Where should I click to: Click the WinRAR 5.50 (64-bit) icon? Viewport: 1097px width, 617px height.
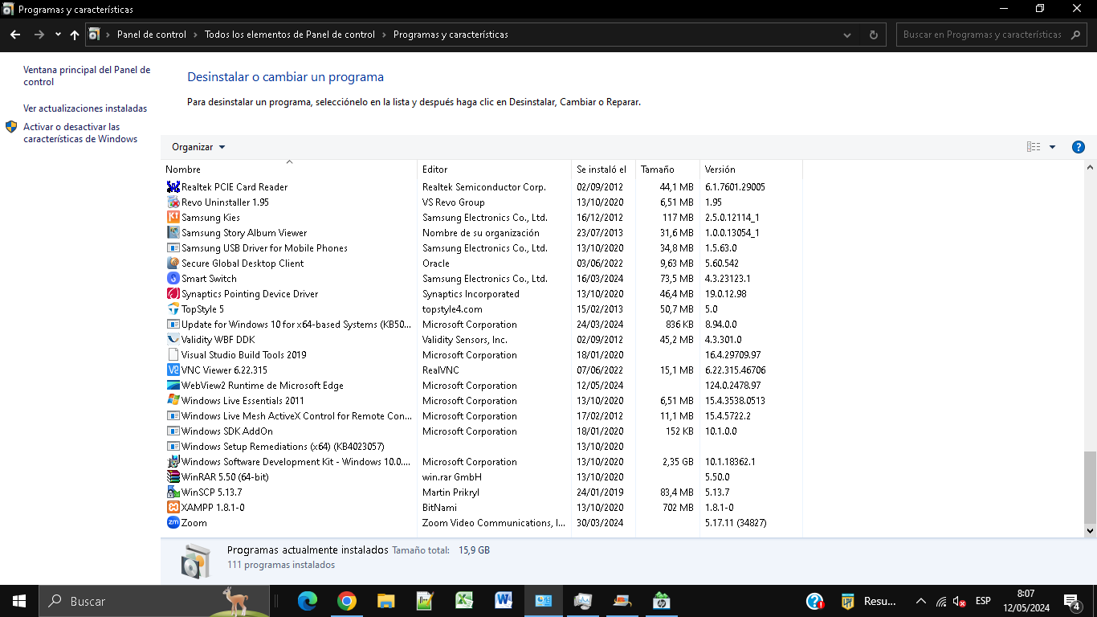[x=173, y=477]
